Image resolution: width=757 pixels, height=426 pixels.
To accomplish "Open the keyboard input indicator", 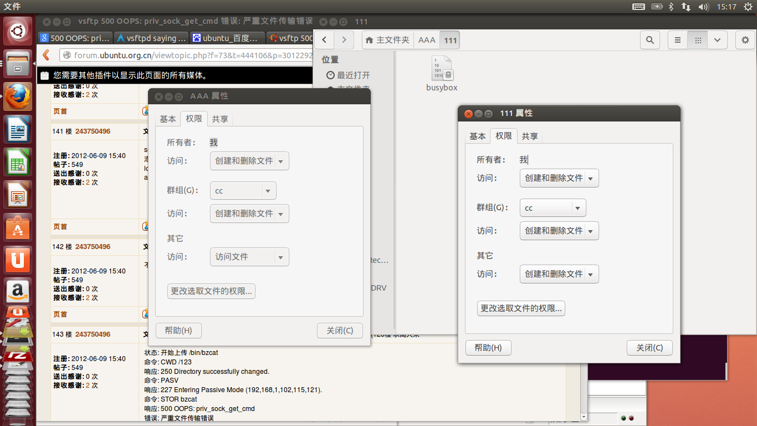I will point(638,7).
